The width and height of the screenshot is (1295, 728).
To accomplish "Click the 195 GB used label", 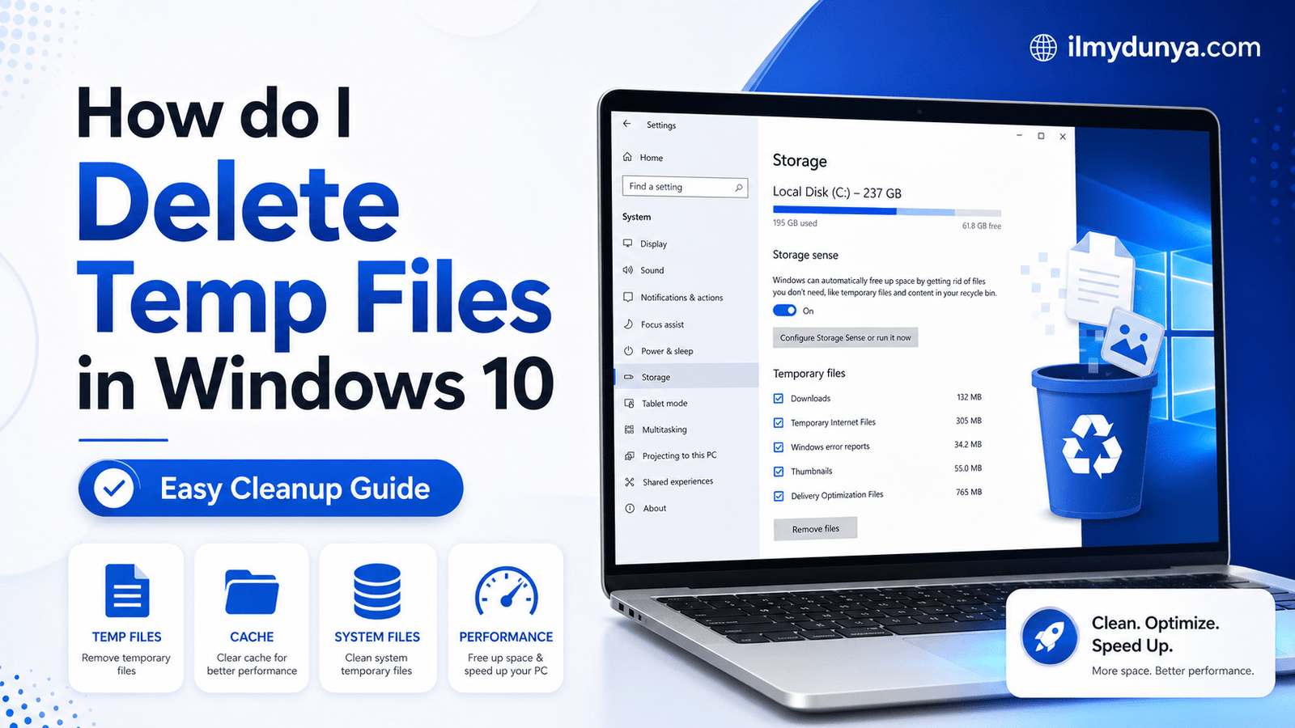I will point(795,223).
